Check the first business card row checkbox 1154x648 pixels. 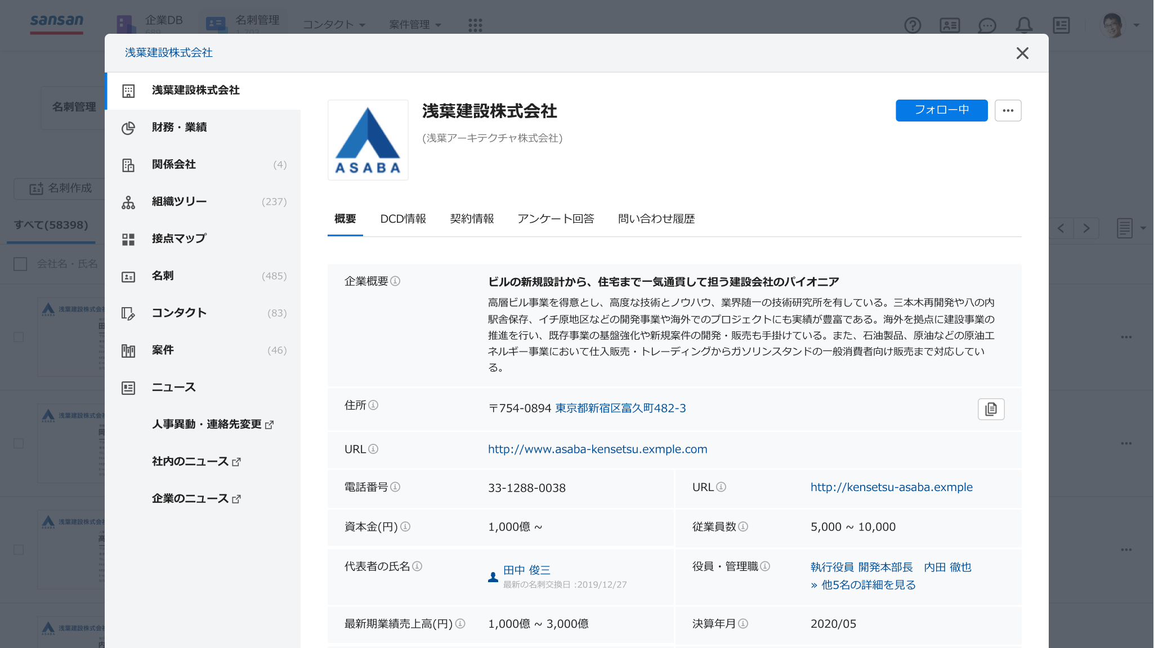[20, 336]
